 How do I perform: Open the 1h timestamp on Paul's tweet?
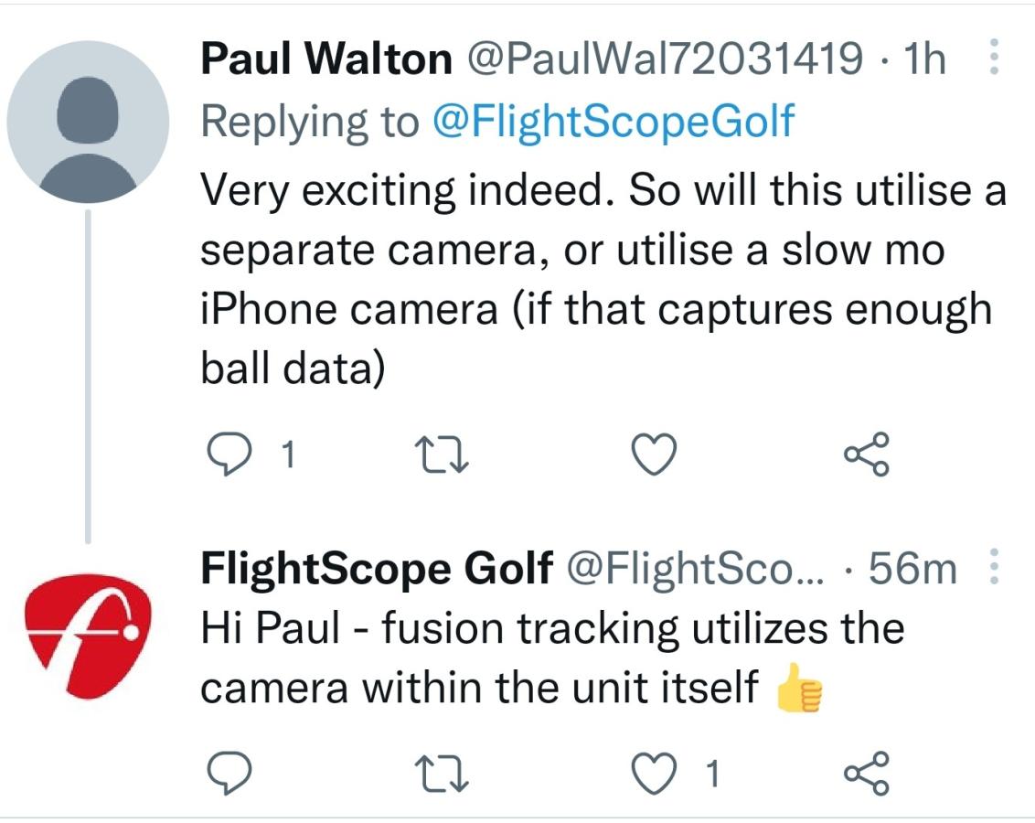923,60
